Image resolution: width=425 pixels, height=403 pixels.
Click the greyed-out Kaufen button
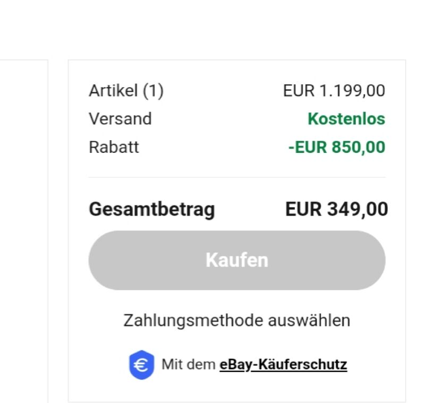(x=237, y=260)
